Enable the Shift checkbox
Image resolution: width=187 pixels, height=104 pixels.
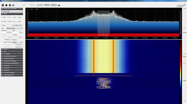click(2, 25)
